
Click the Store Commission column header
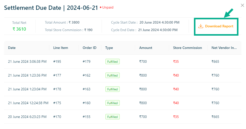tap(187, 48)
